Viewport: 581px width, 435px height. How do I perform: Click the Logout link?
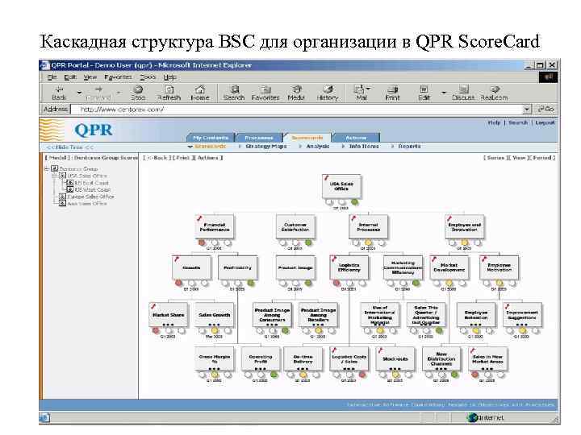(545, 122)
